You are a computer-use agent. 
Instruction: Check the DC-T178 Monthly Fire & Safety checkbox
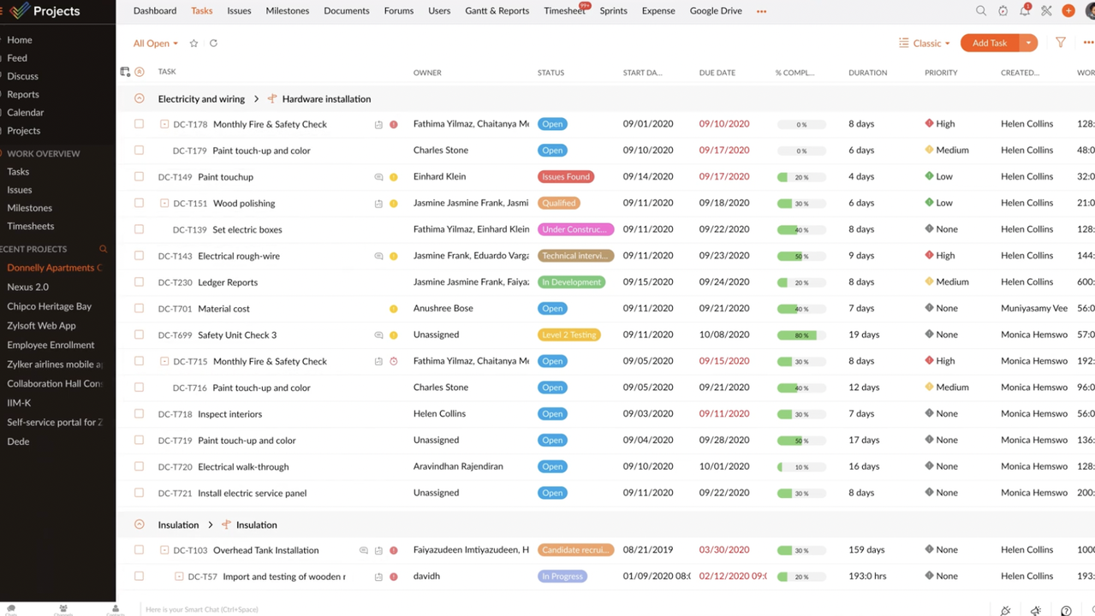tap(139, 123)
